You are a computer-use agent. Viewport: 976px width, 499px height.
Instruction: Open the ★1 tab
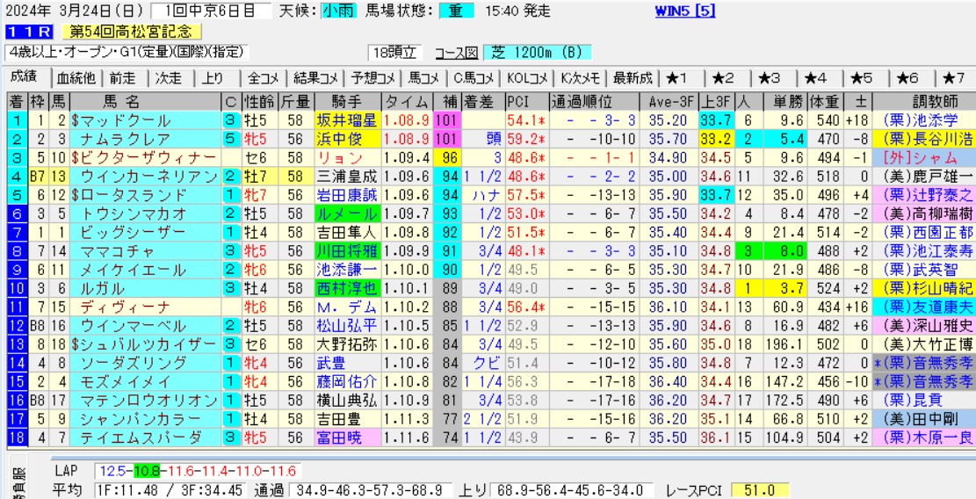click(677, 77)
